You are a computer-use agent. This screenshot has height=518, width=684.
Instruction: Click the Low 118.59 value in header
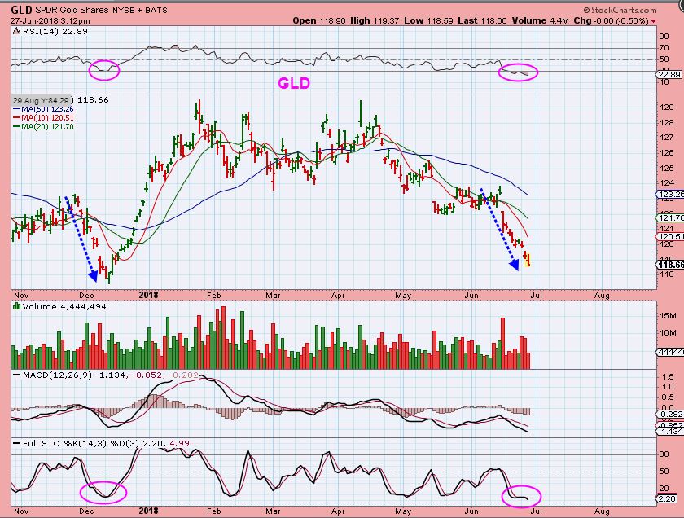pos(428,20)
